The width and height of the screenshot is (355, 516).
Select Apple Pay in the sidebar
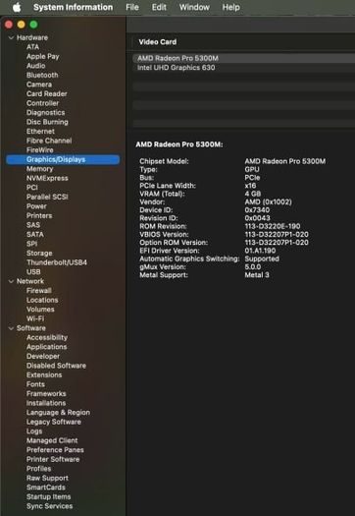point(43,56)
